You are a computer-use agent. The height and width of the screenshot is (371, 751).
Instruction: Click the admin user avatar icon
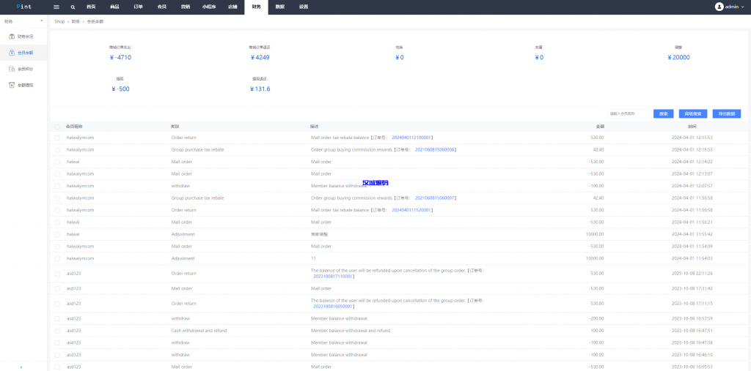(719, 7)
